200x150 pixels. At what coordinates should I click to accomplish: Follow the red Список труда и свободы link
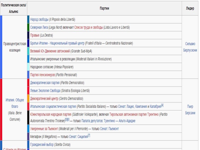88,27
